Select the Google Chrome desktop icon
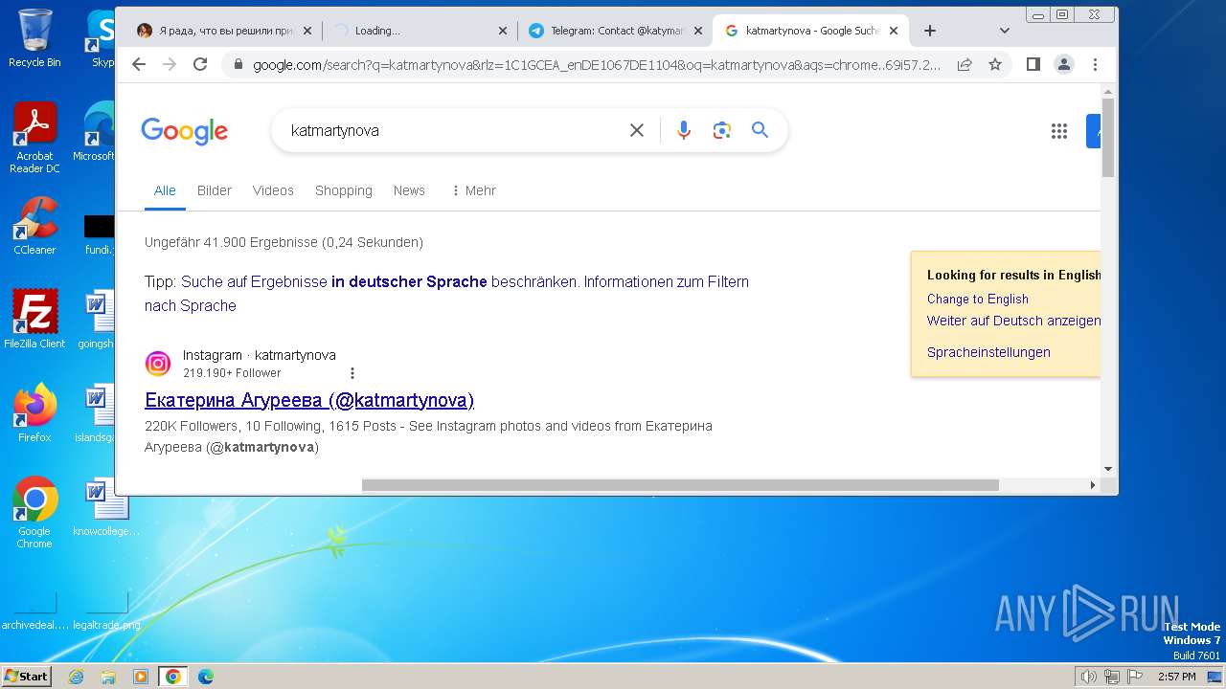This screenshot has height=689, width=1226. (34, 513)
